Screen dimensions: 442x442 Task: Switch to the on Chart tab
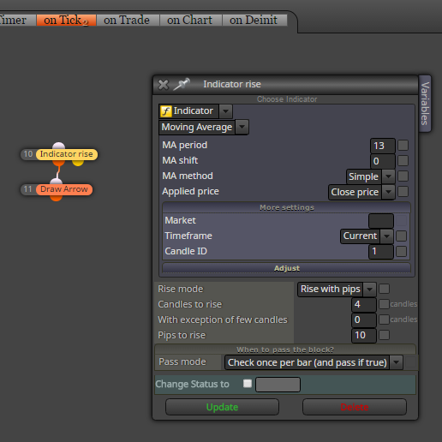click(189, 20)
